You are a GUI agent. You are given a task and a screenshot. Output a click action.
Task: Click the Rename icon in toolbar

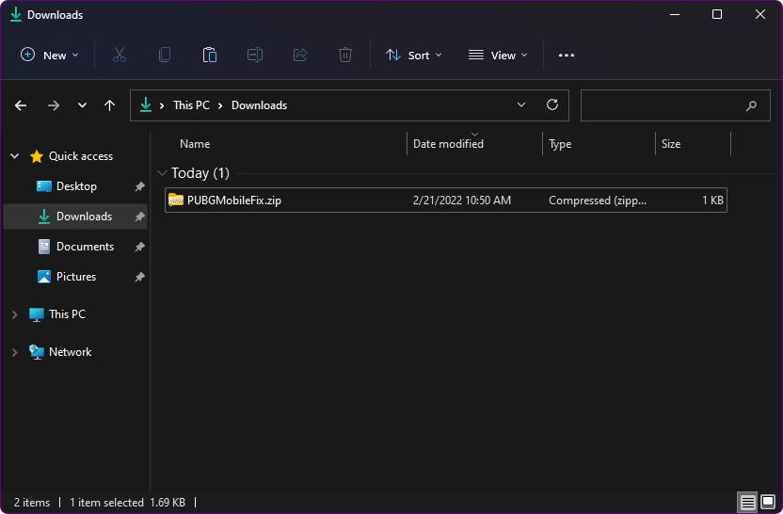tap(255, 56)
